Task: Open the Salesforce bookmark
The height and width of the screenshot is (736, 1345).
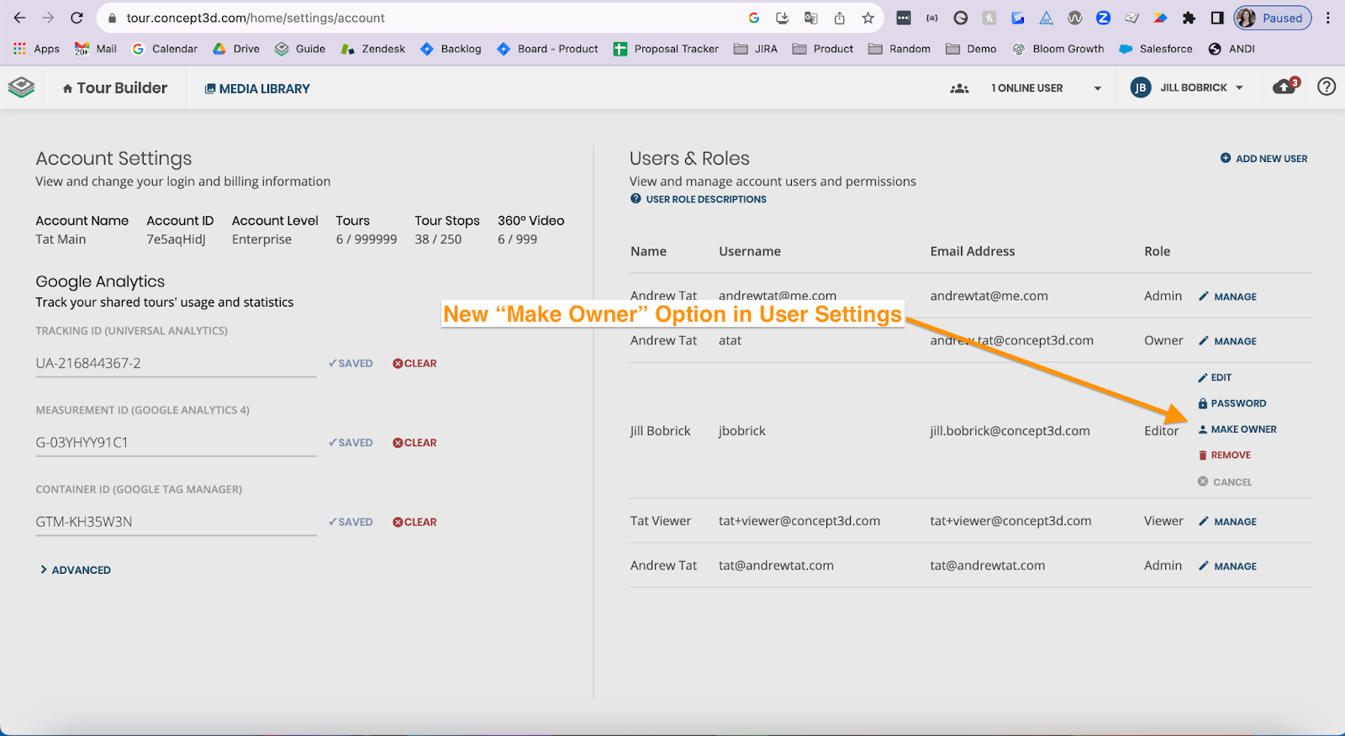Action: click(1155, 49)
